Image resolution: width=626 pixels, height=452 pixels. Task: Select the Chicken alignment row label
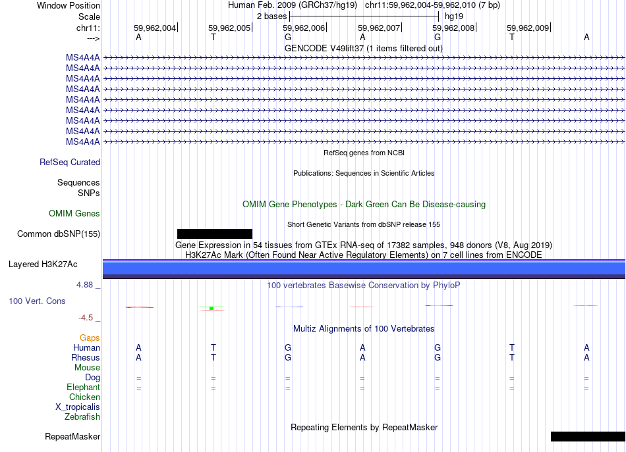[x=84, y=397]
